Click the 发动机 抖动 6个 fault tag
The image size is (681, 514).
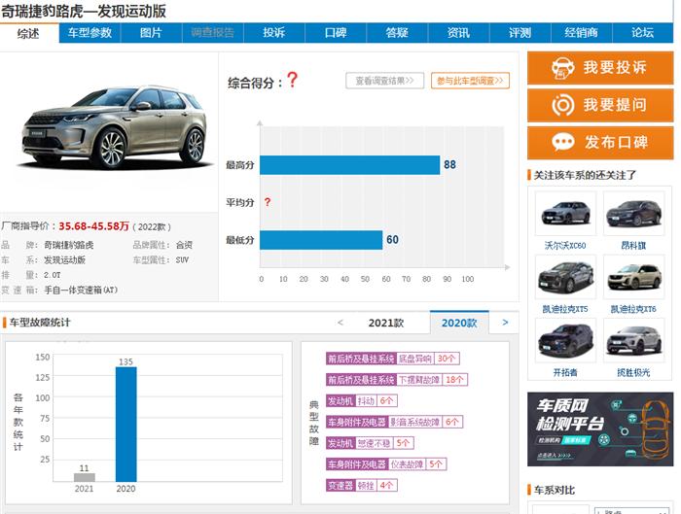click(x=362, y=400)
